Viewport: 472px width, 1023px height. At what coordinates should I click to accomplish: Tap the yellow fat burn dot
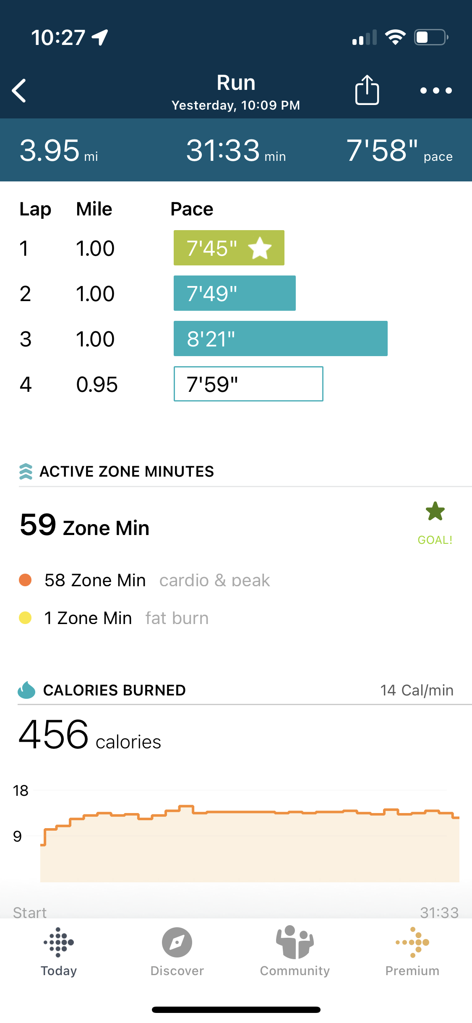(x=25, y=618)
